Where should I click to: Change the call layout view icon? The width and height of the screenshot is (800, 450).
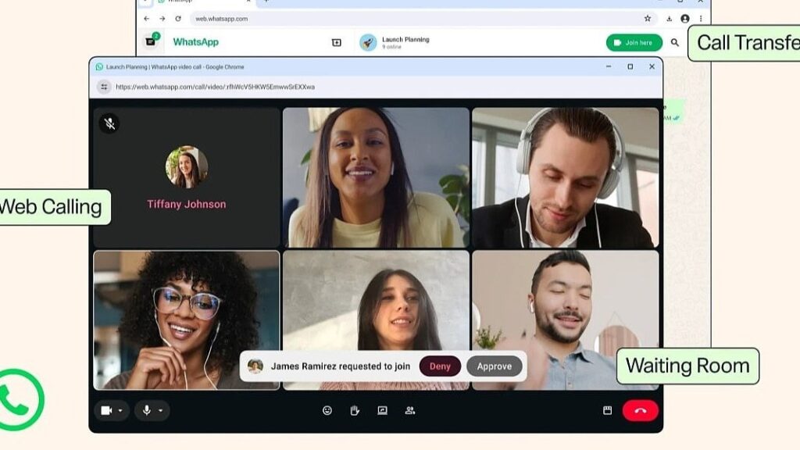(x=607, y=410)
